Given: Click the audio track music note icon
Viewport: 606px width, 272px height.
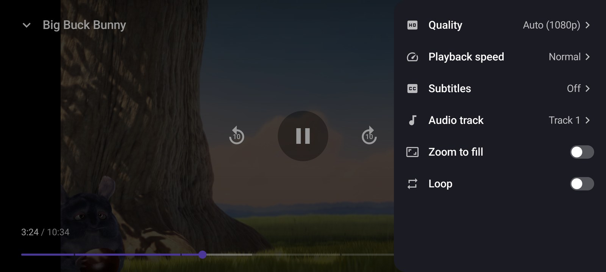Looking at the screenshot, I should click(412, 120).
